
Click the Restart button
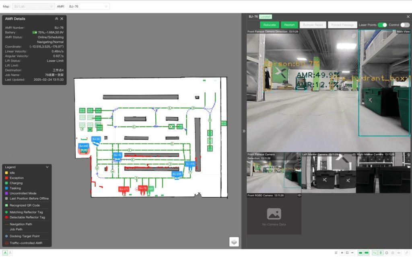[x=289, y=25]
